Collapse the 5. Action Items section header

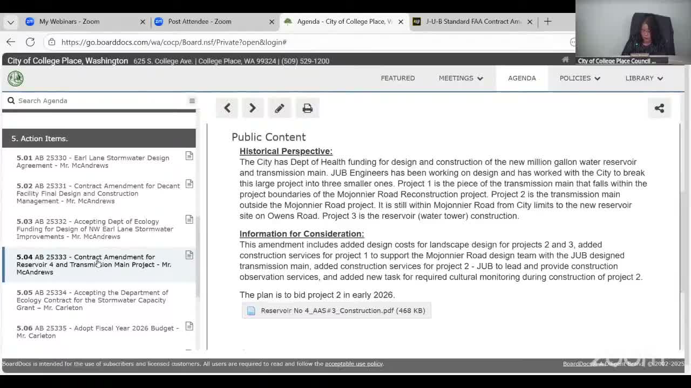click(x=99, y=138)
